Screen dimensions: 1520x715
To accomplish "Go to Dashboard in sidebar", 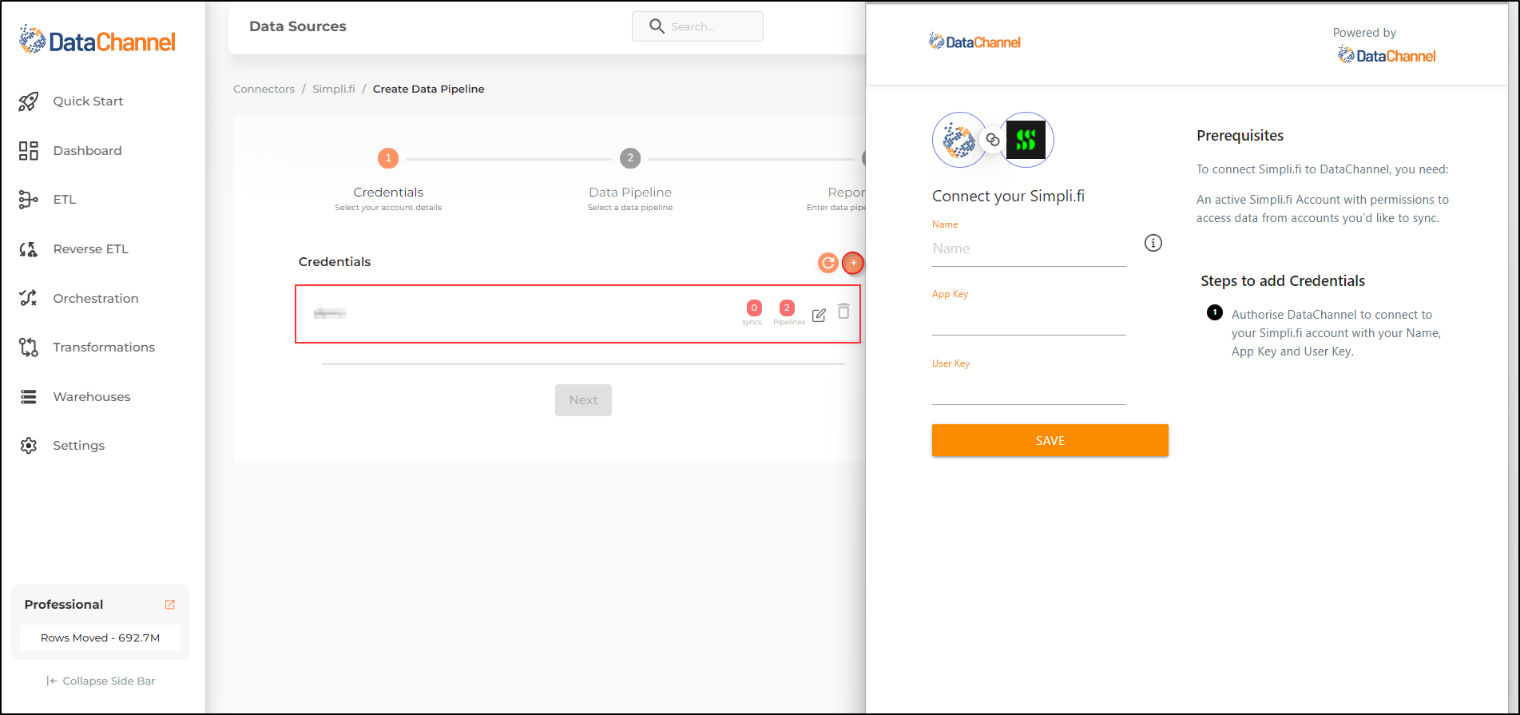I will [x=87, y=151].
